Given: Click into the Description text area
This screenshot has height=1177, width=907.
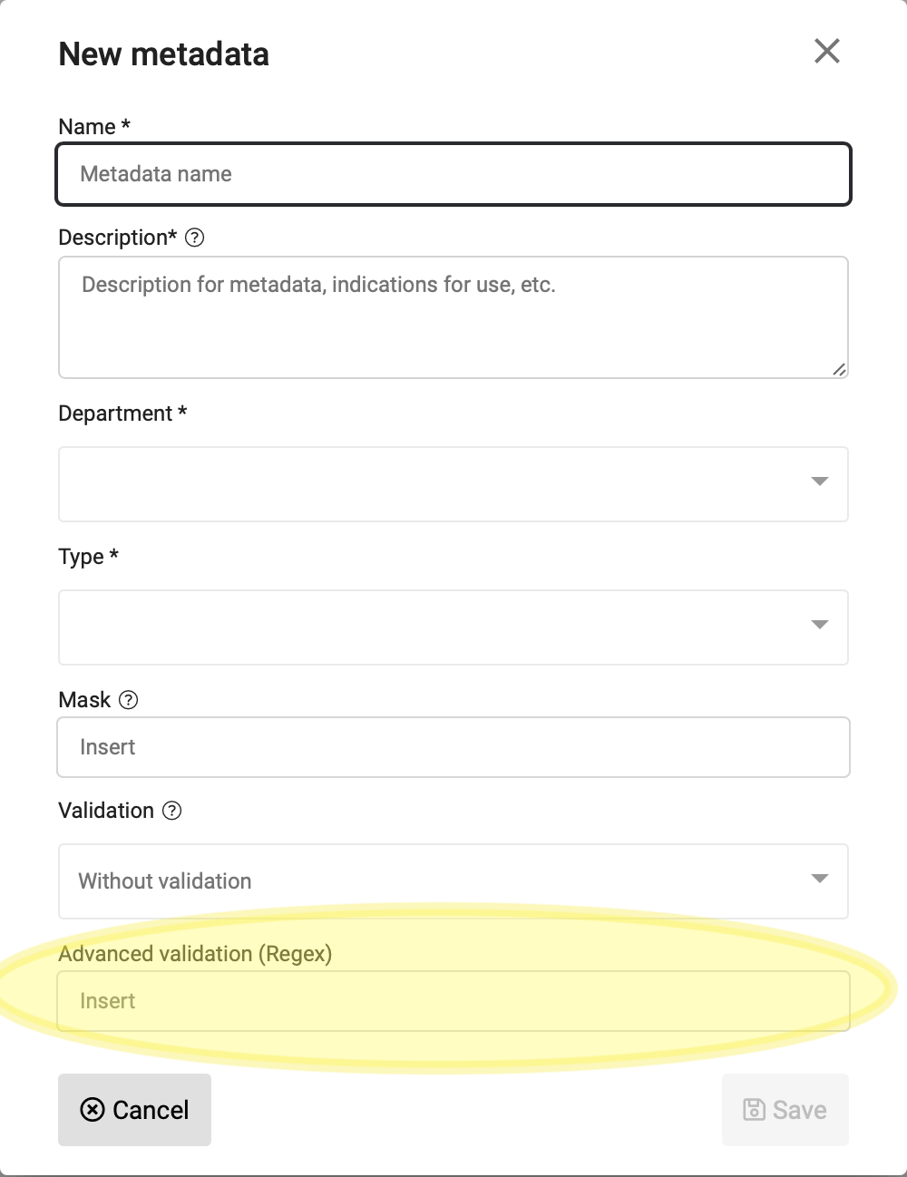Looking at the screenshot, I should pos(453,317).
